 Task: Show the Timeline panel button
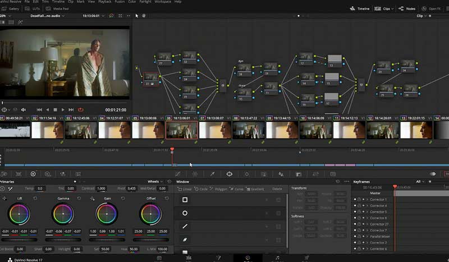[360, 8]
